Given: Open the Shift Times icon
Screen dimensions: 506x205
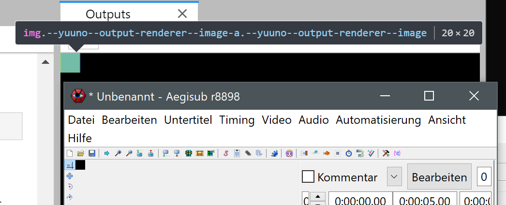Looking at the screenshot, I should coord(304,153).
